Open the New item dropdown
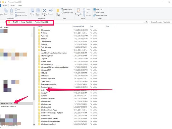 click(67, 9)
